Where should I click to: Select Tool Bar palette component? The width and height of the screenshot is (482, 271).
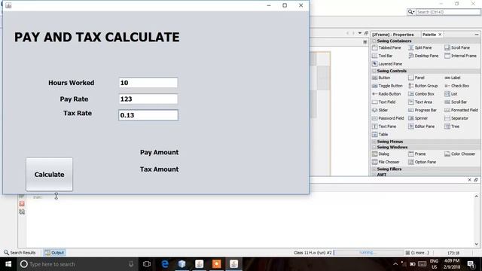pos(382,56)
